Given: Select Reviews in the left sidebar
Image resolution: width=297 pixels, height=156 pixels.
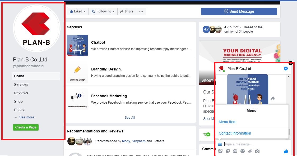Looking at the screenshot, I should pos(21,93).
